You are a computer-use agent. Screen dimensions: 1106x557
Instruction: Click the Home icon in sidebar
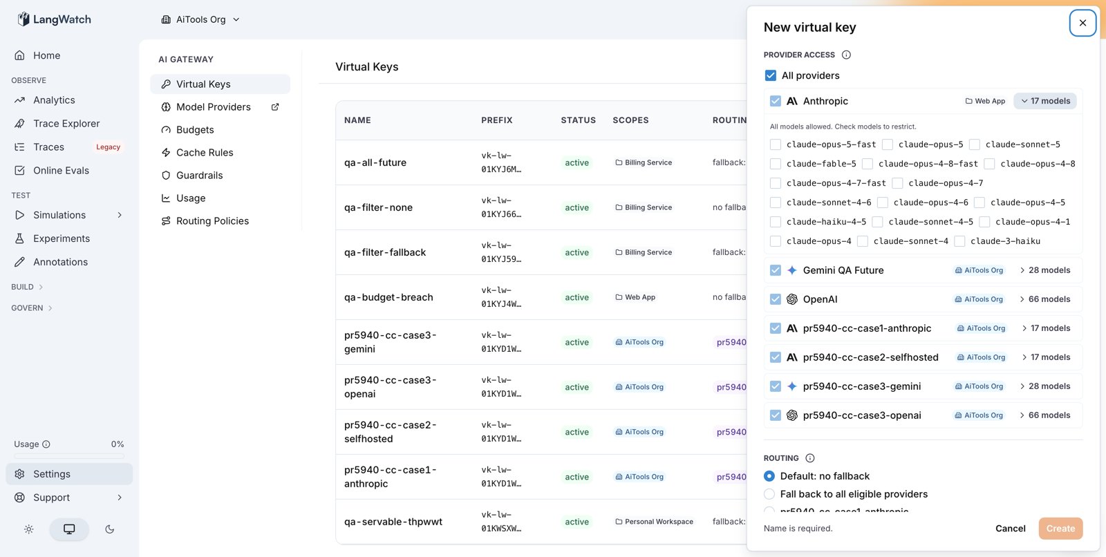[20, 55]
